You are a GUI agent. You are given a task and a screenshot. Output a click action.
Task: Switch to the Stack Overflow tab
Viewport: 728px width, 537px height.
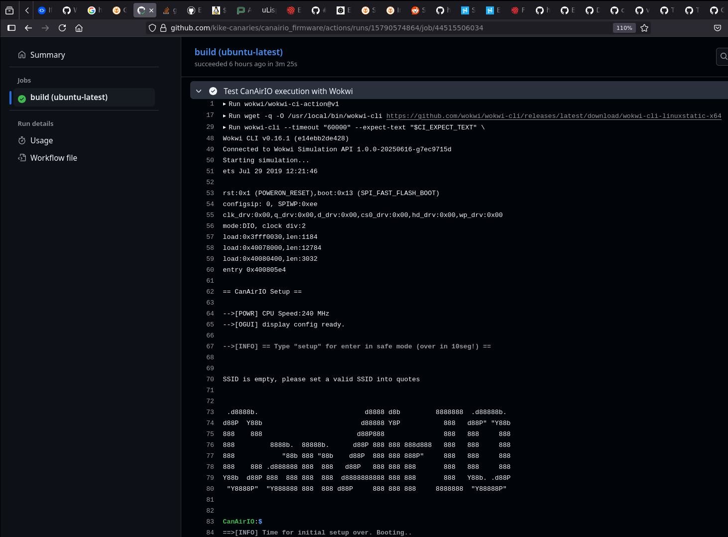click(x=169, y=10)
